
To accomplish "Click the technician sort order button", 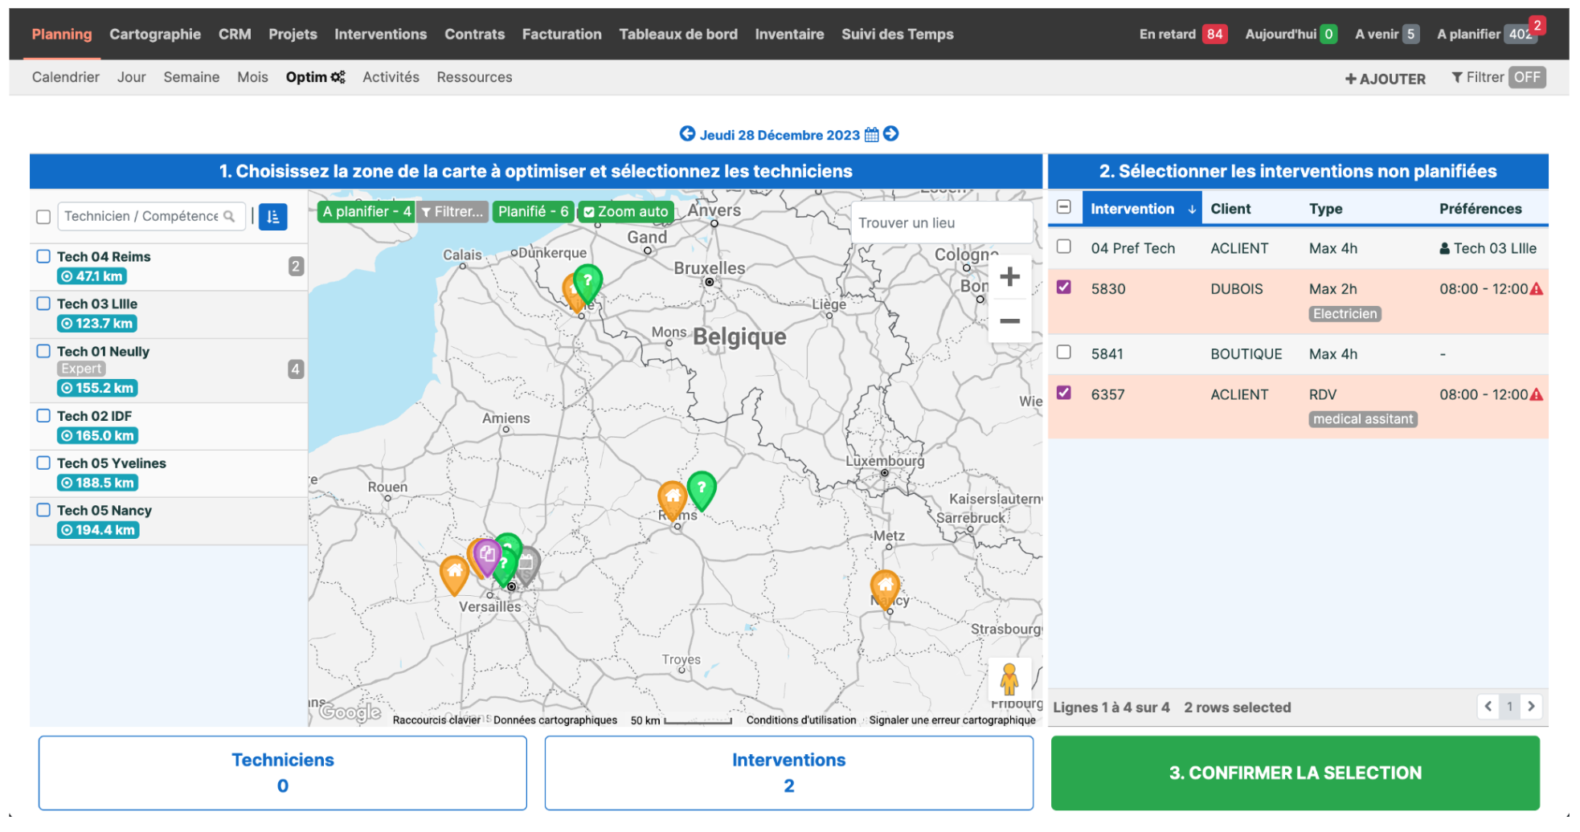I will tap(273, 217).
